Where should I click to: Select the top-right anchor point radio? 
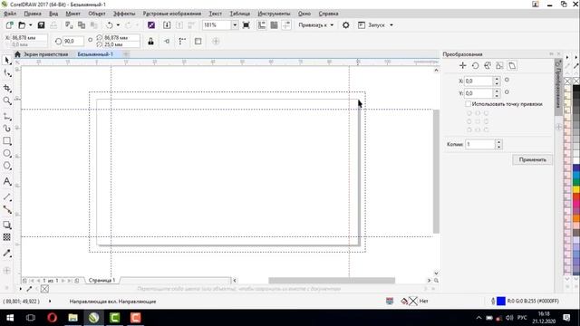486,113
